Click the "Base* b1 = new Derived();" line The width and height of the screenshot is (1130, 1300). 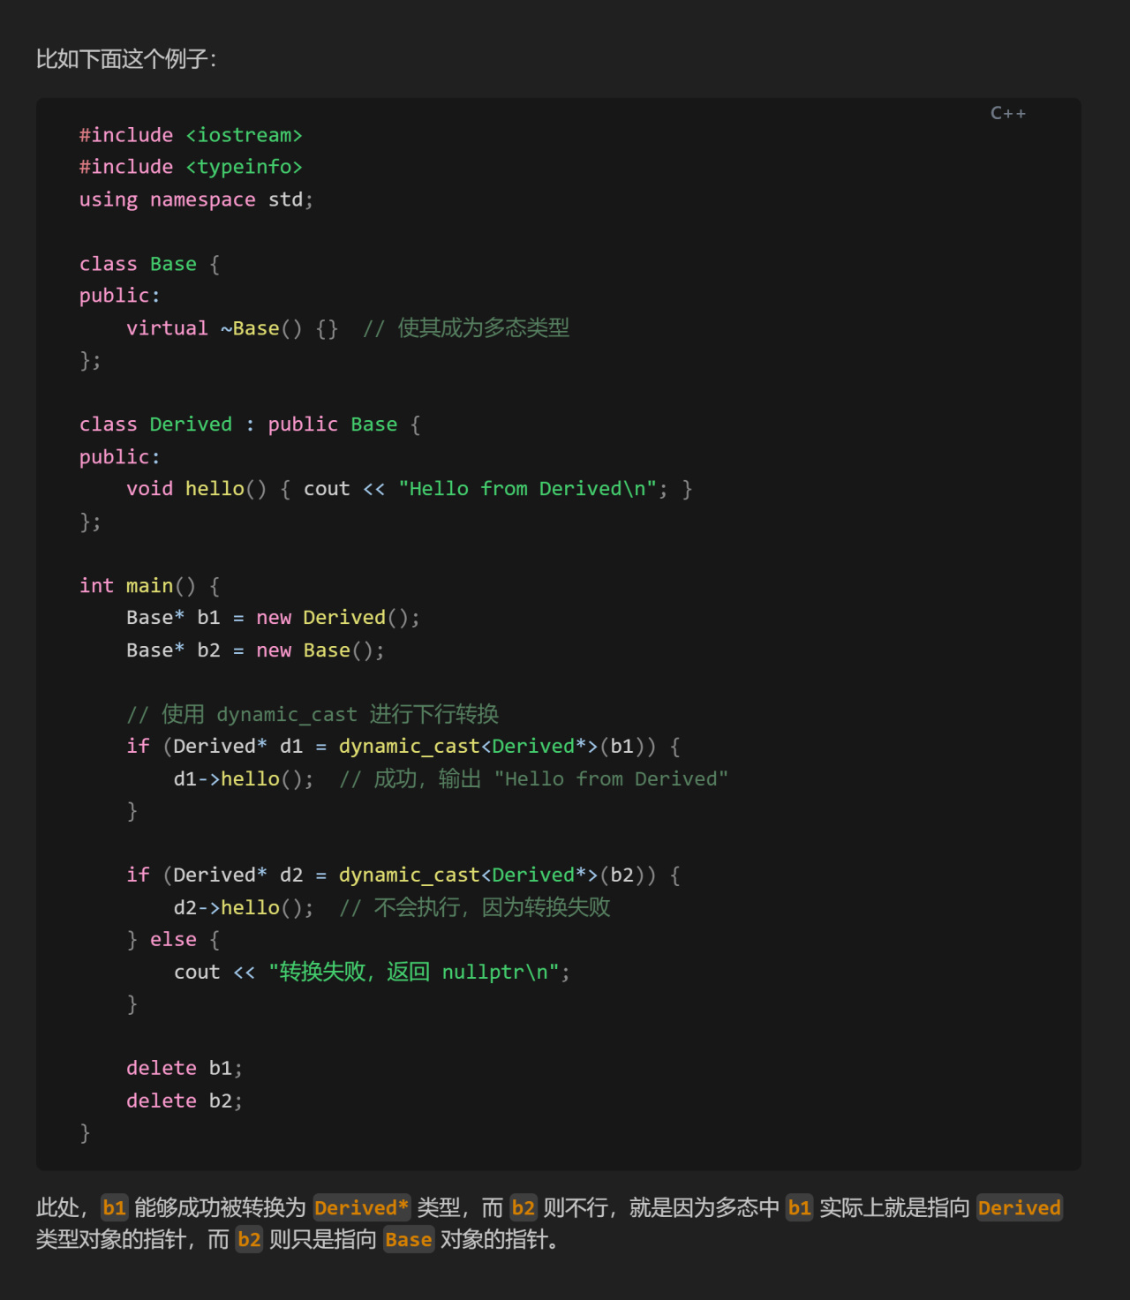[x=273, y=618]
